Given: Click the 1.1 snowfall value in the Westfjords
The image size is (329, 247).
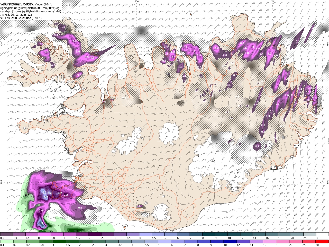Looking at the screenshot, I should pyautogui.click(x=92, y=58).
